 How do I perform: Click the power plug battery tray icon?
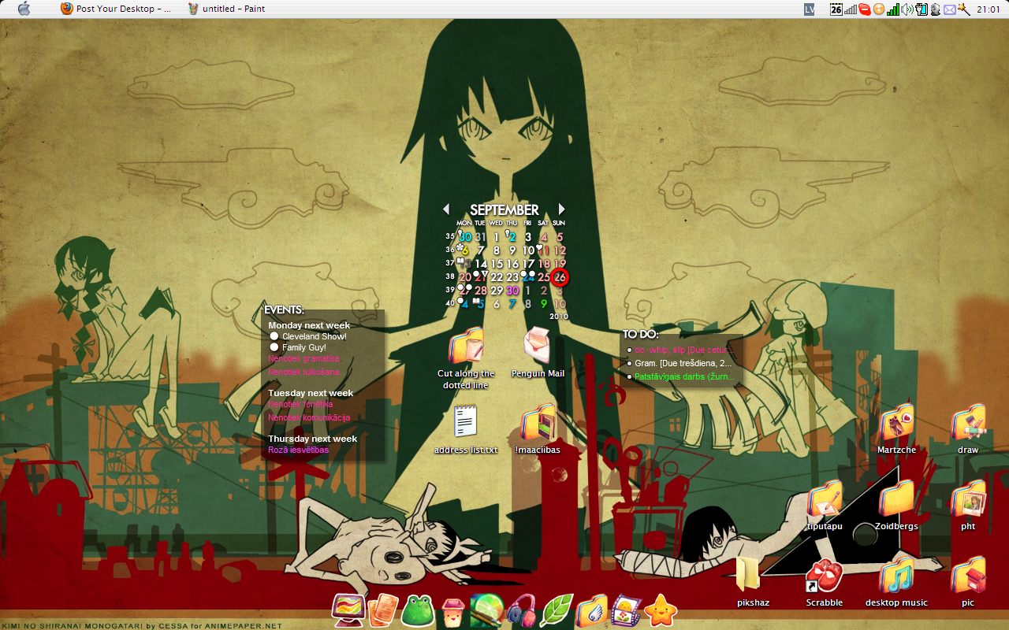coord(922,9)
